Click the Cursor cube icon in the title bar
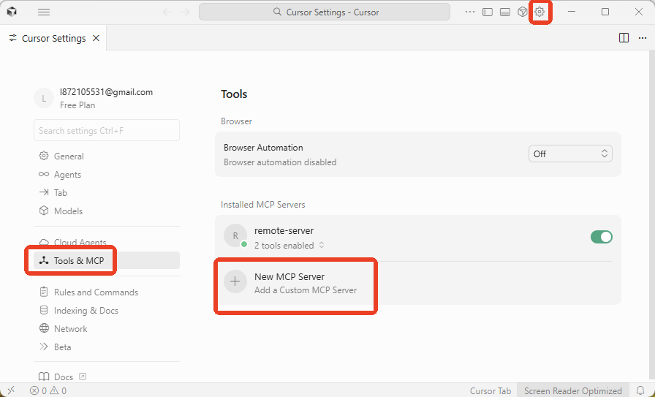 tap(12, 12)
